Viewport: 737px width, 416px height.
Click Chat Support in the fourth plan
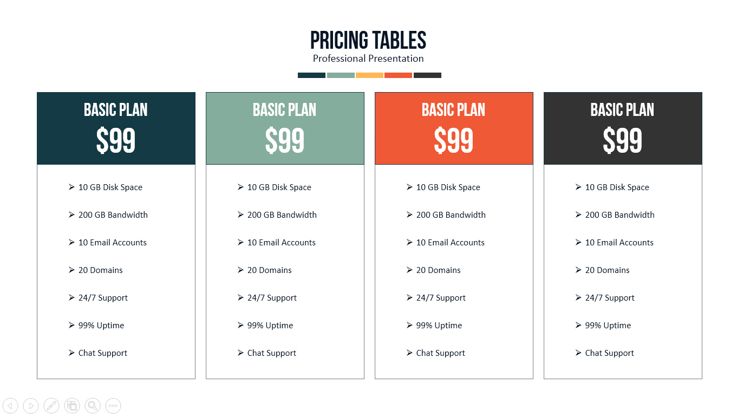609,353
